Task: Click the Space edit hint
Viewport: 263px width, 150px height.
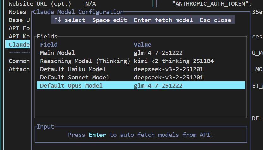Action: (x=110, y=20)
